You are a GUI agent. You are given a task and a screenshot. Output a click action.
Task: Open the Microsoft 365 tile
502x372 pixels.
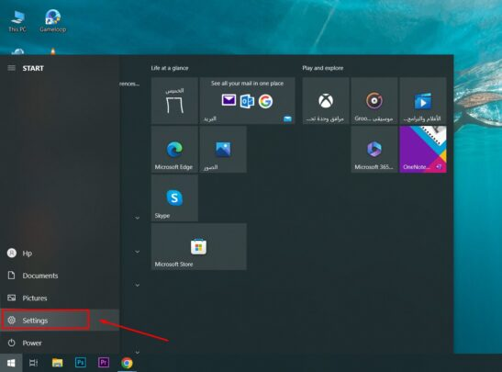[374, 150]
